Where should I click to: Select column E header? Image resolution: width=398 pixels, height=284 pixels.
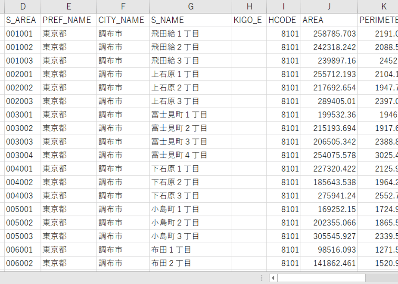tap(68, 6)
